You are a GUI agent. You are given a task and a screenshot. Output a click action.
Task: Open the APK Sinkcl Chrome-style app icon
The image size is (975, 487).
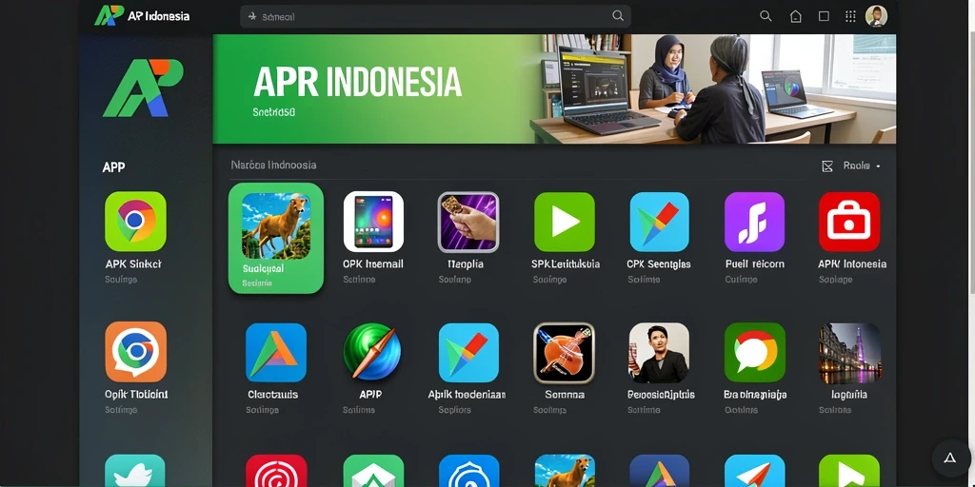[135, 221]
